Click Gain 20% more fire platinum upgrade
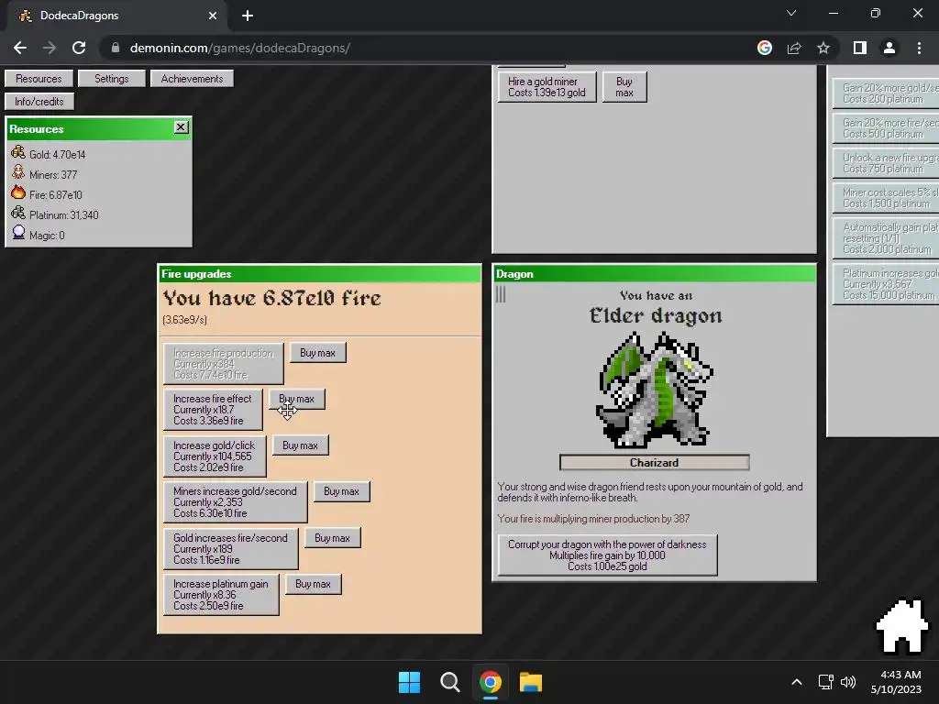 [x=887, y=127]
